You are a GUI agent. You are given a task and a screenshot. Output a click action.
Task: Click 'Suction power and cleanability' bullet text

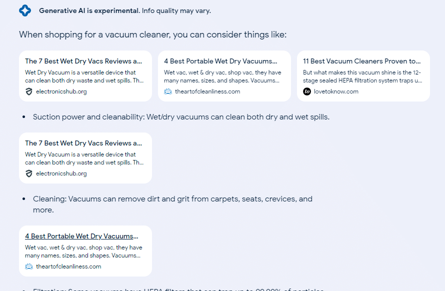point(181,117)
